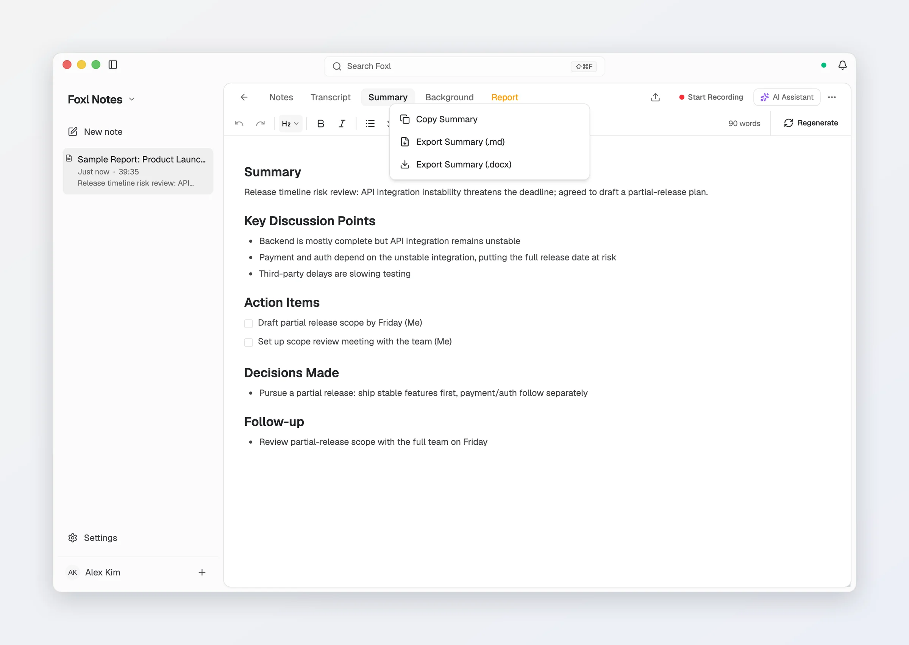Image resolution: width=909 pixels, height=645 pixels.
Task: Open notifications bell
Action: [842, 65]
